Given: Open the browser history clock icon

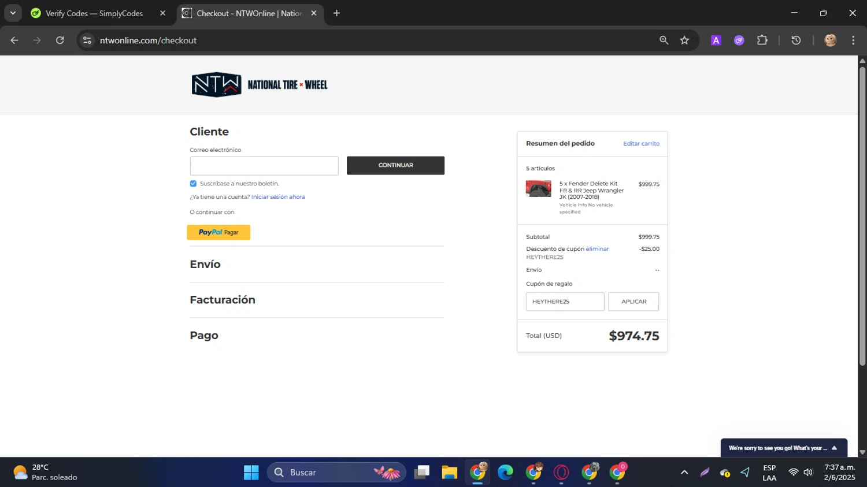Looking at the screenshot, I should click(x=796, y=40).
